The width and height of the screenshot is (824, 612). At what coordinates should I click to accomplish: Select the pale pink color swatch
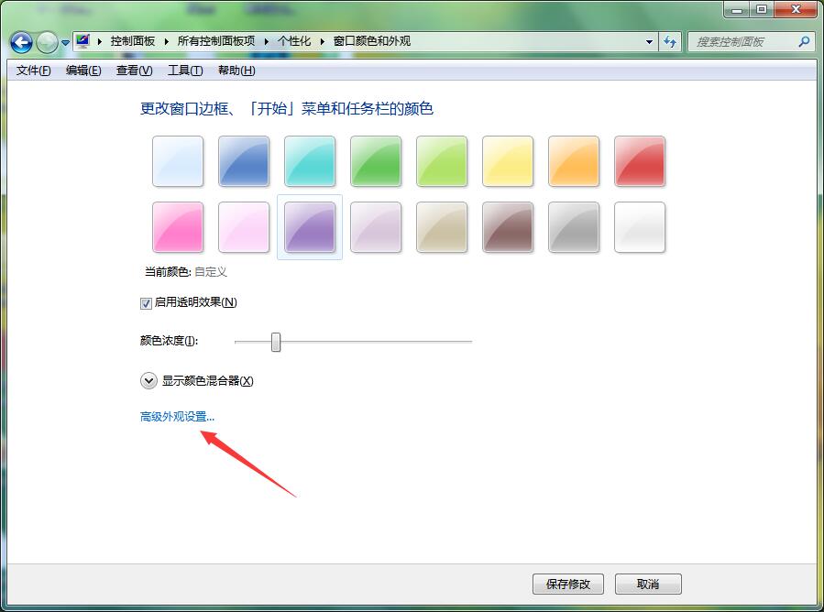[244, 227]
